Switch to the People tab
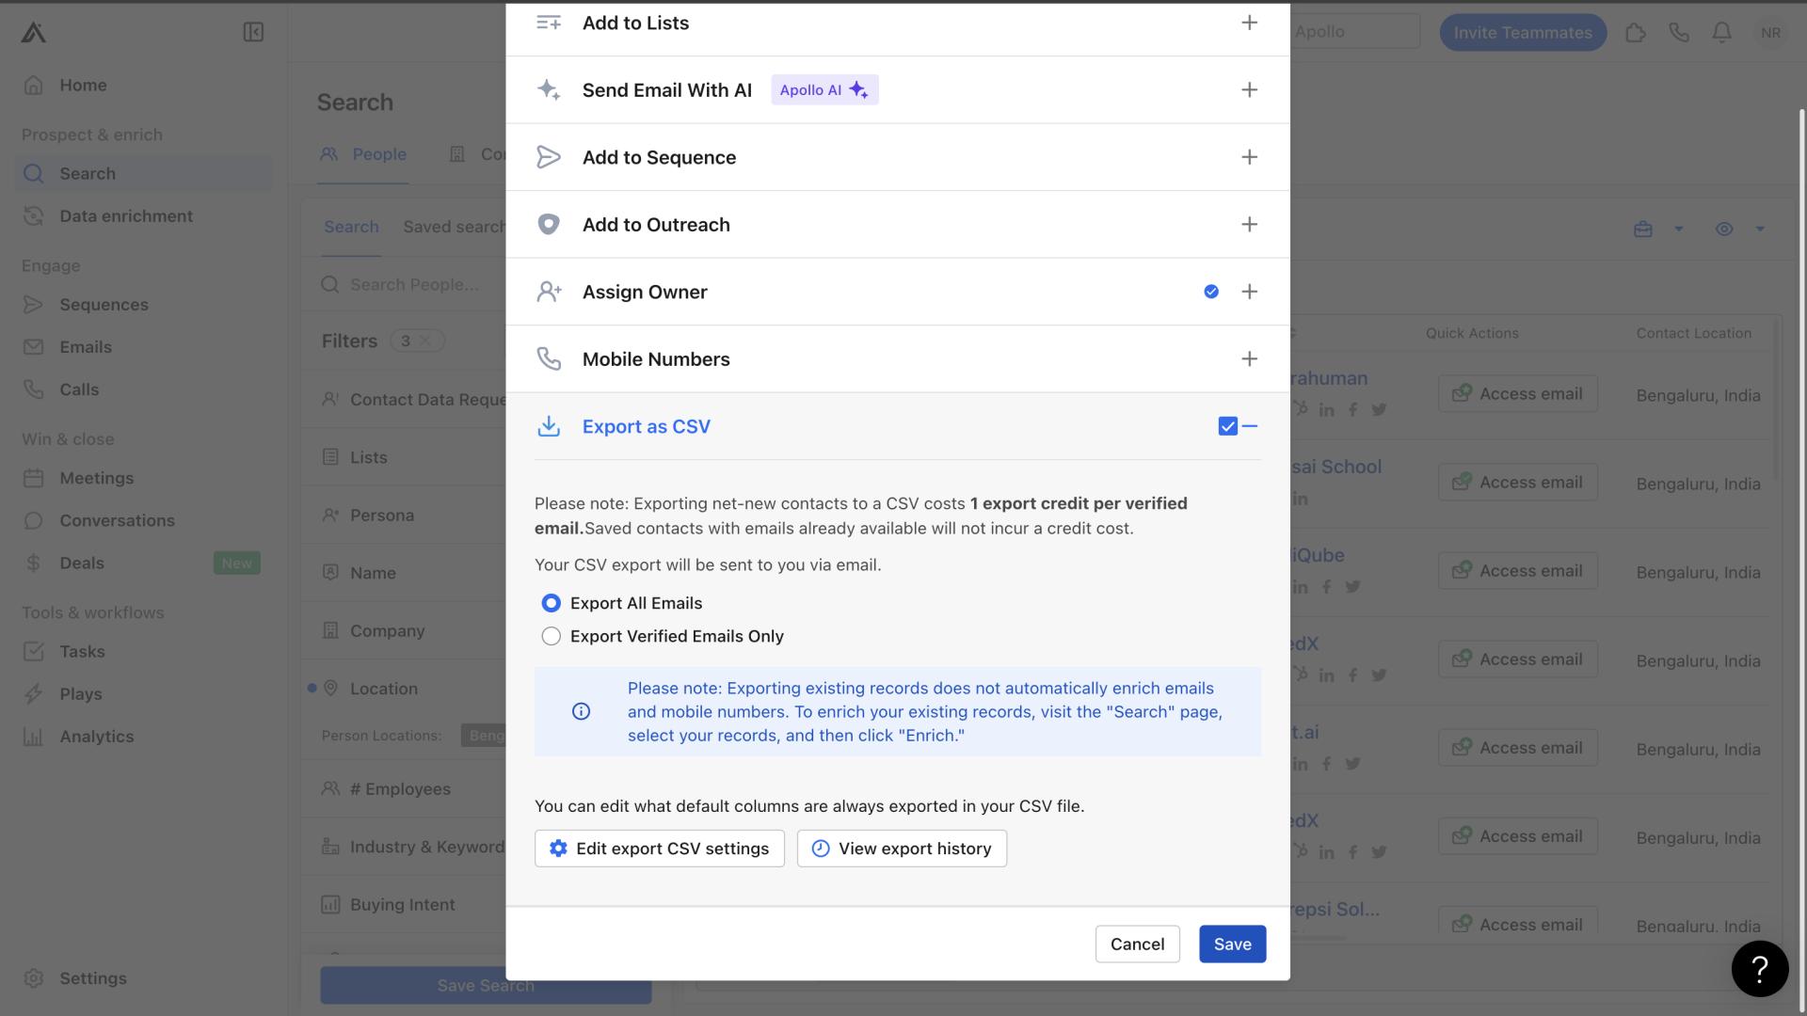The height and width of the screenshot is (1016, 1807). coord(377,155)
